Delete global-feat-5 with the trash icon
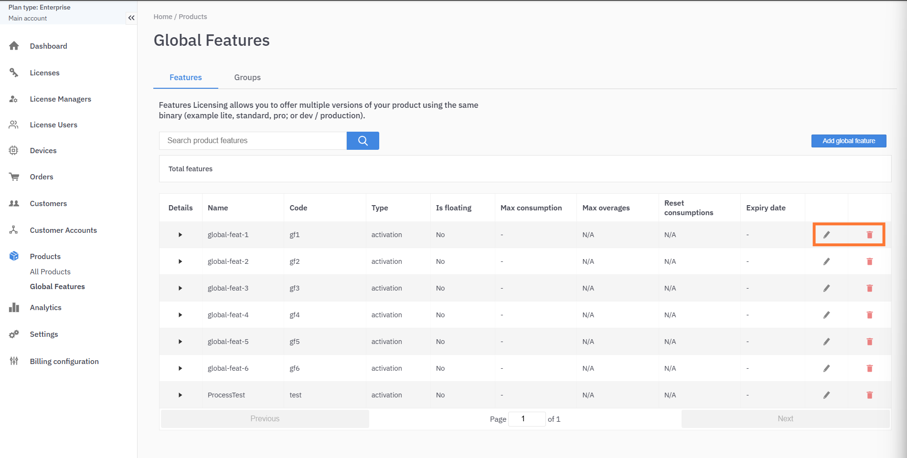The image size is (907, 458). click(x=869, y=342)
